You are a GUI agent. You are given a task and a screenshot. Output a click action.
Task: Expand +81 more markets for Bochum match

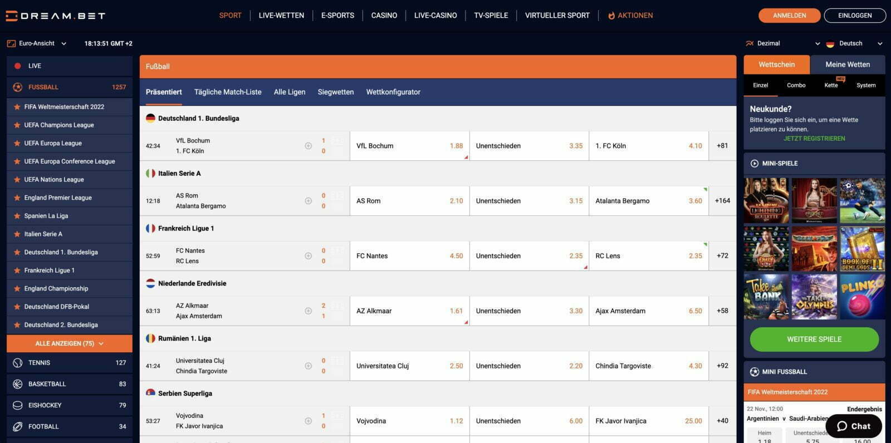pyautogui.click(x=722, y=146)
